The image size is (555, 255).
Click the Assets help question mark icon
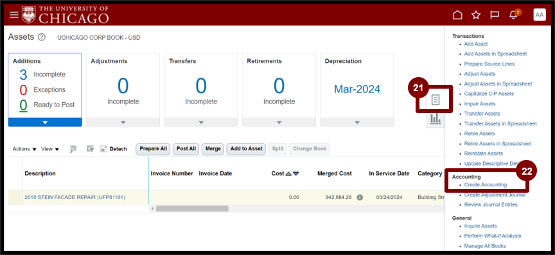click(41, 37)
